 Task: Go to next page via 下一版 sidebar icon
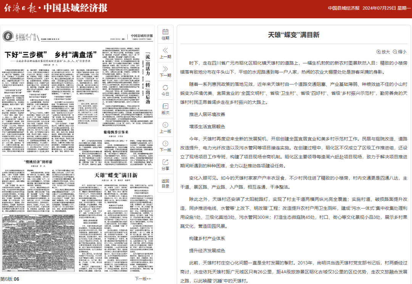[x=165, y=143]
